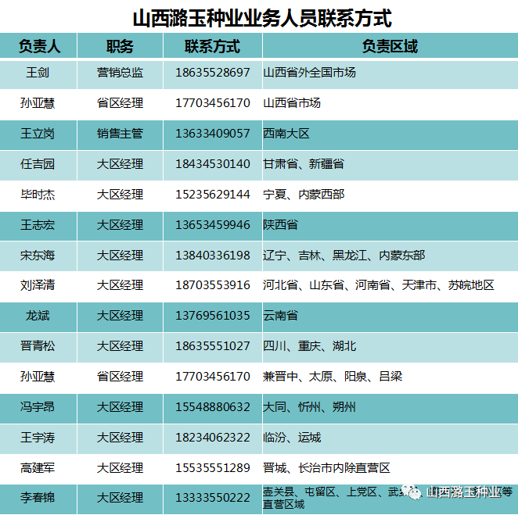Click the 销售主管 position cell
Viewport: 518px width, 515px height.
click(120, 134)
